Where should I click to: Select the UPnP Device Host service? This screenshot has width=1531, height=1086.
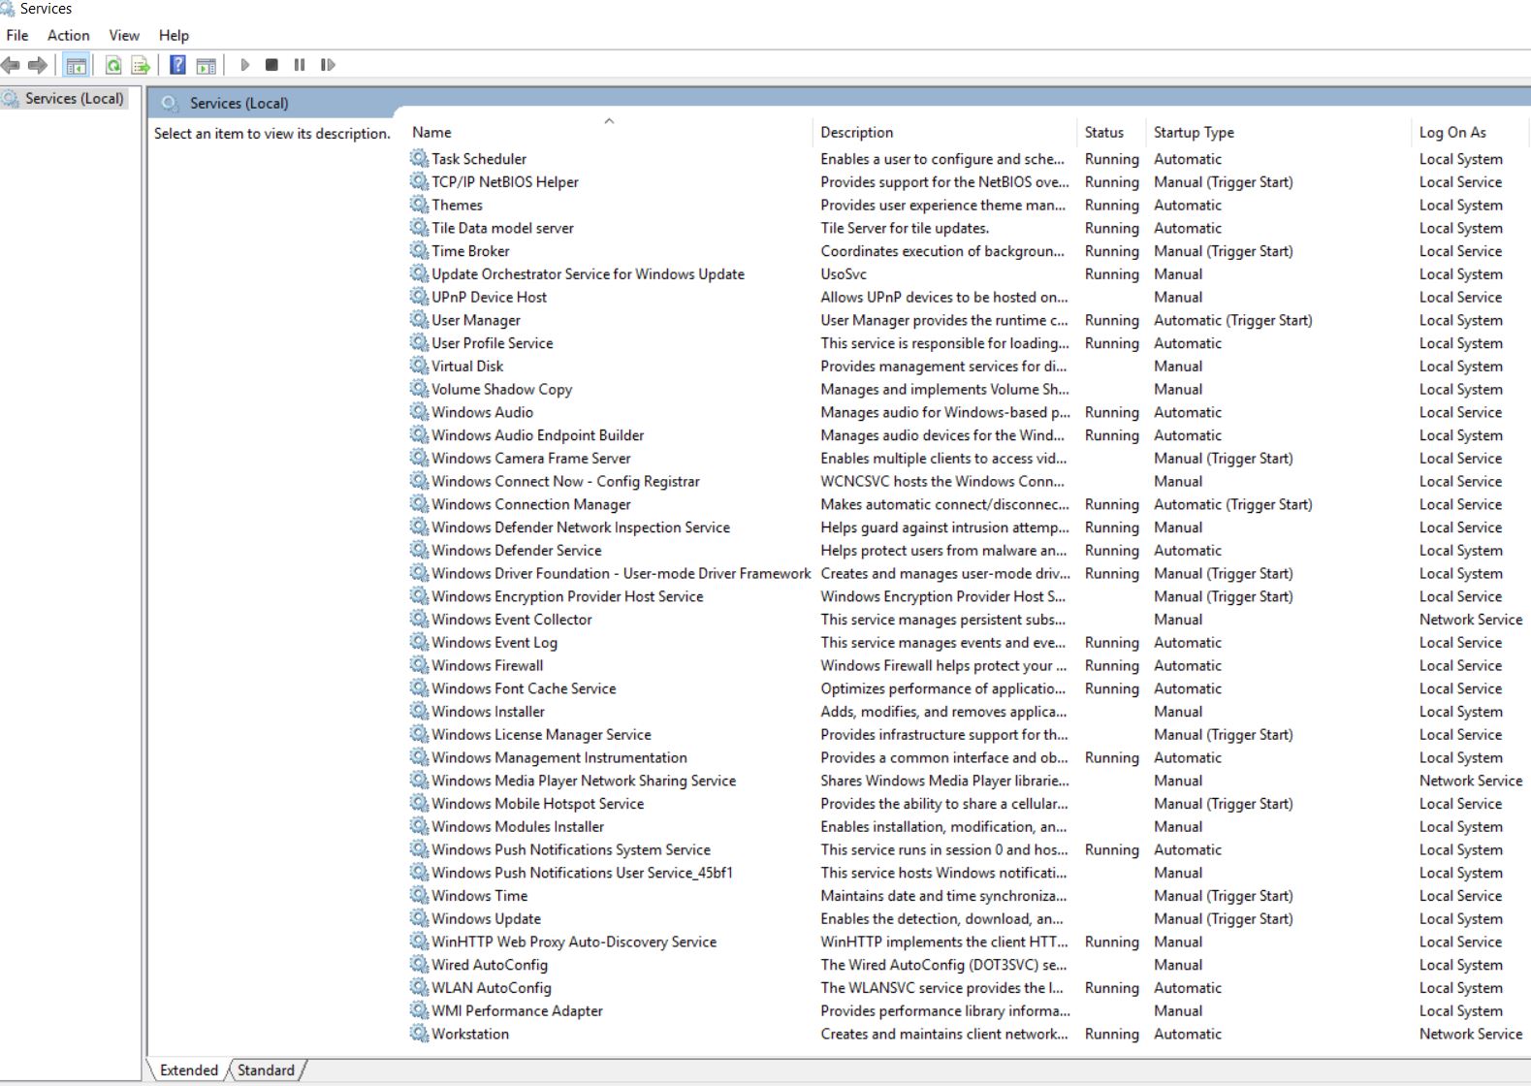click(x=489, y=297)
